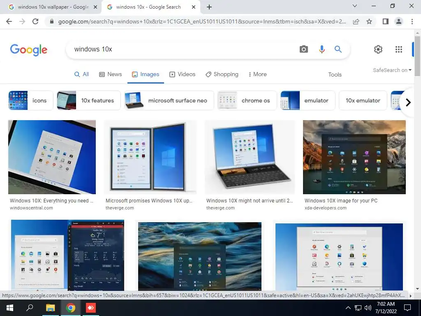Screen dimensions: 421x316
Task: Click the Google logo
Action: pyautogui.click(x=29, y=50)
